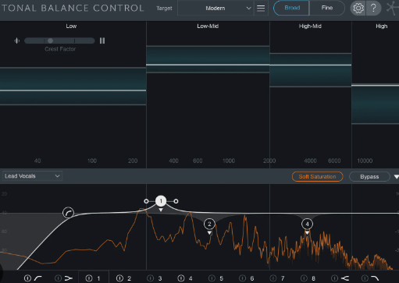Click the Crest Factor speaker icon

pyautogui.click(x=17, y=41)
